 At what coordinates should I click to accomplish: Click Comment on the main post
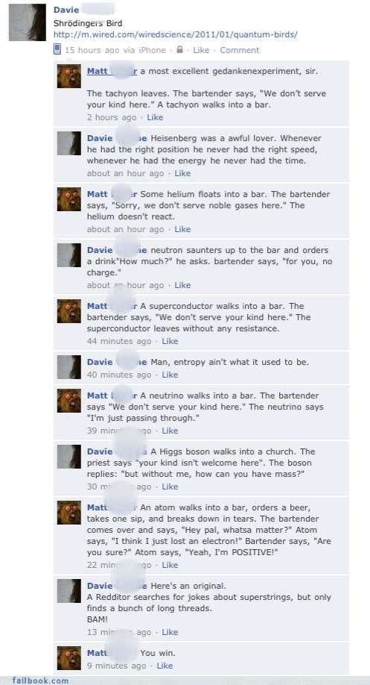[239, 50]
